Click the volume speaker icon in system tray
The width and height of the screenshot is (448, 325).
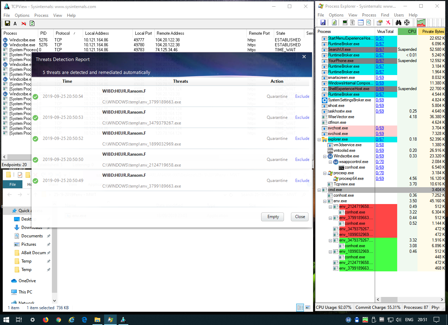coord(398,320)
